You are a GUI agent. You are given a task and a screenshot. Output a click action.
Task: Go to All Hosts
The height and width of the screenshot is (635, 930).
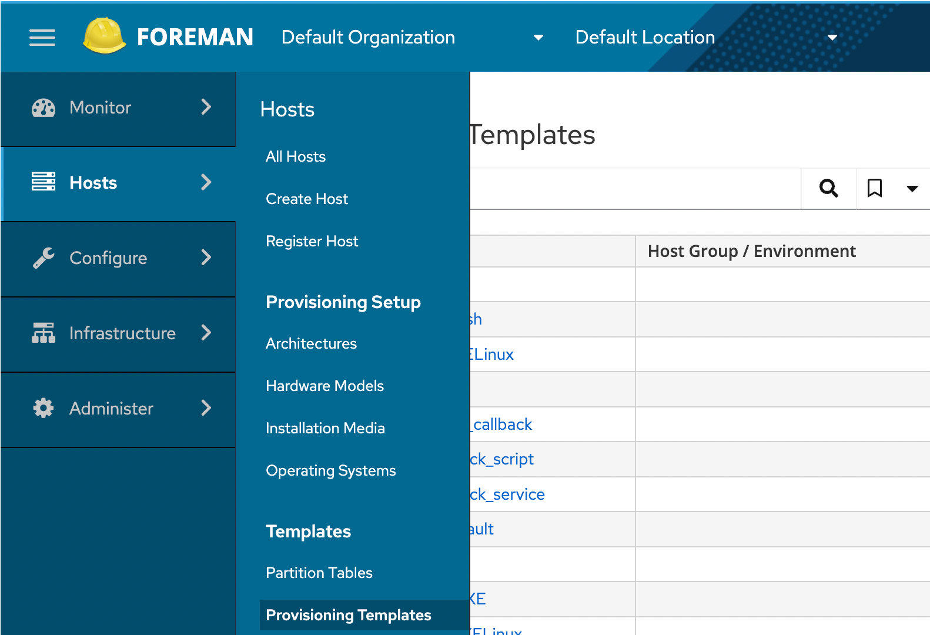296,156
